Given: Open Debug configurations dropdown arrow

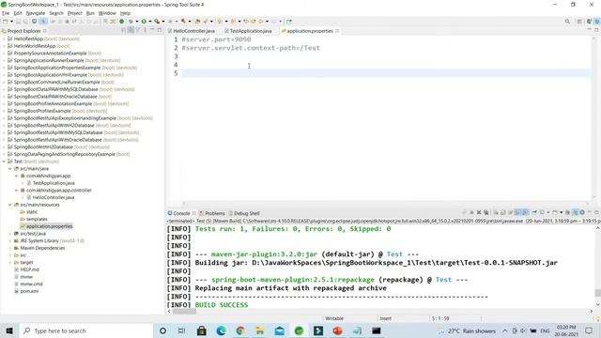Looking at the screenshot, I should click(x=137, y=22).
